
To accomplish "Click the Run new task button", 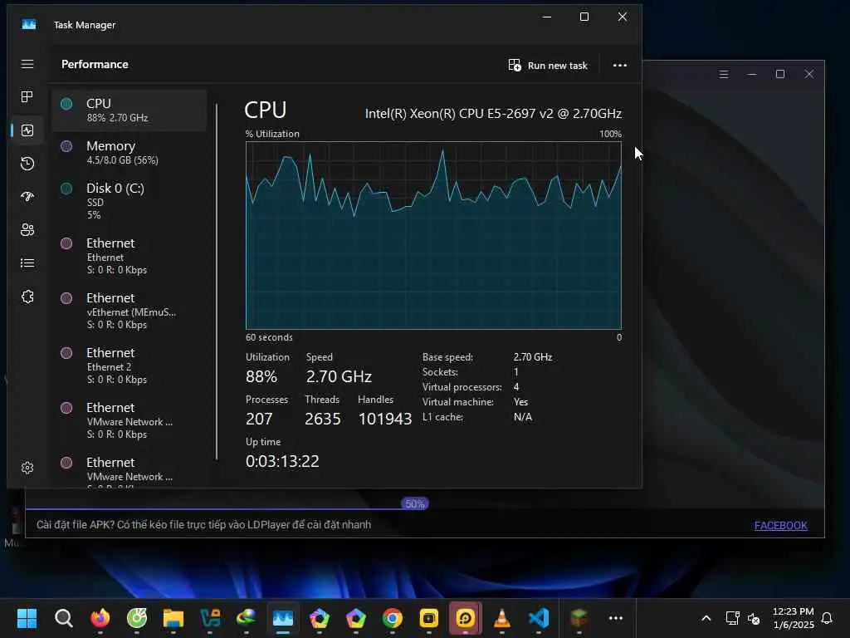I will tap(548, 65).
